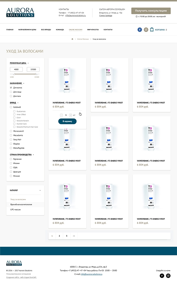The width and height of the screenshot is (177, 284).
Task: Increase quantity with the plus button
Action: point(70,115)
